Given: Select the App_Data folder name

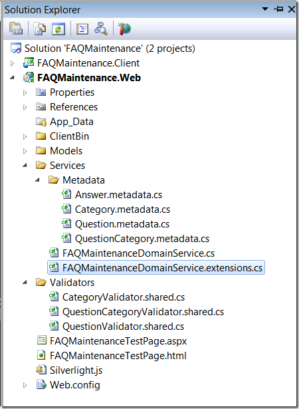Looking at the screenshot, I should [72, 122].
